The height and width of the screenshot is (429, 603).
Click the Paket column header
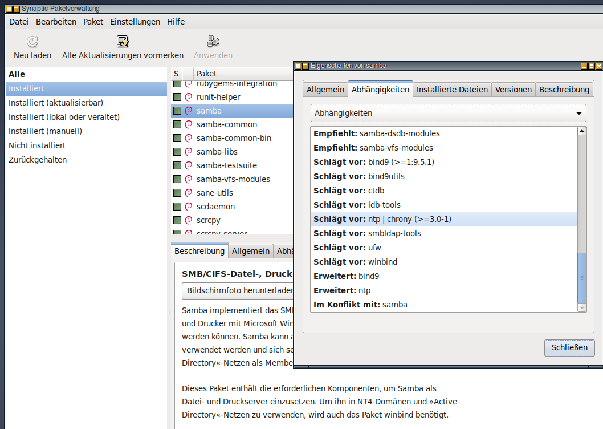pyautogui.click(x=243, y=74)
